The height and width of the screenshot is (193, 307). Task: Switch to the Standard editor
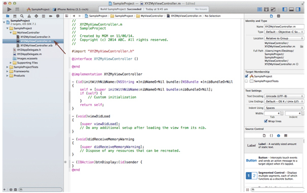click(259, 9)
